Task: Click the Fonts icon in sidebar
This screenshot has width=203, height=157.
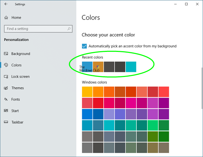Action: [6, 99]
